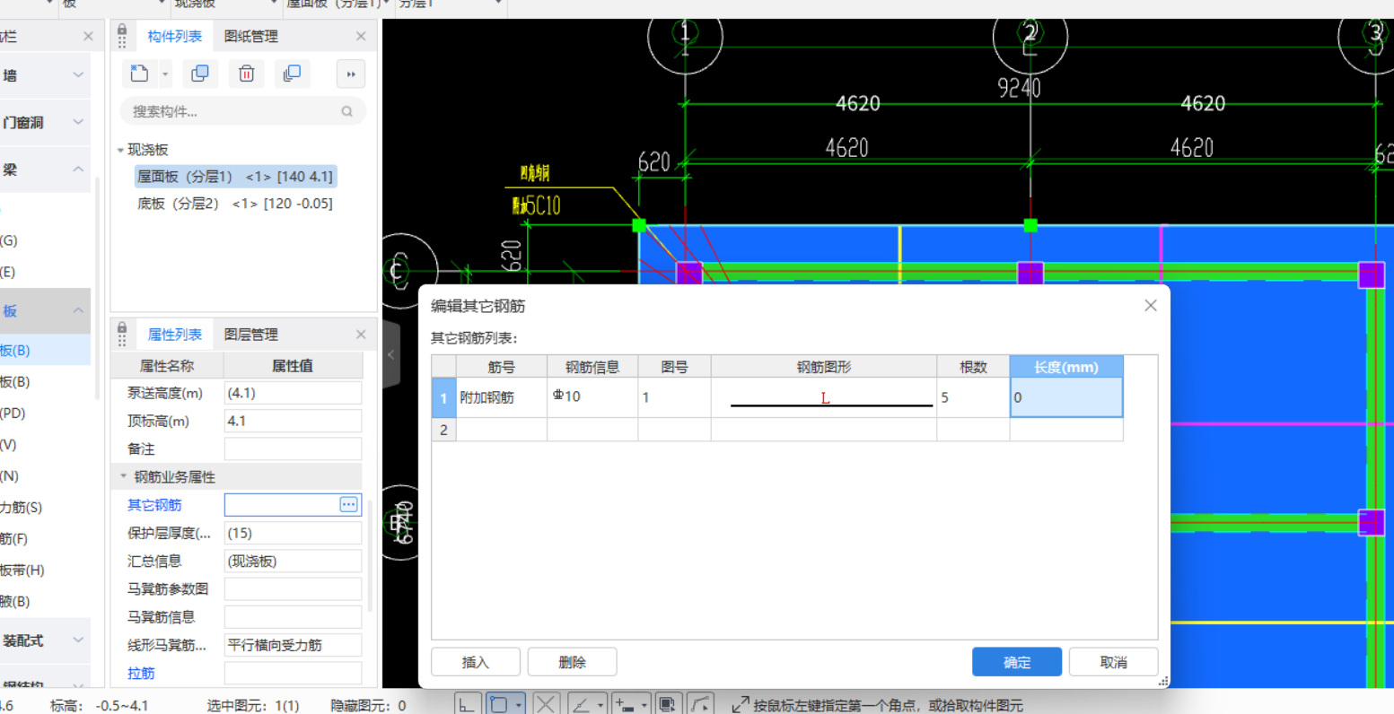Viewport: 1394px width, 714px height.
Task: Click the new component icon
Action: point(139,74)
